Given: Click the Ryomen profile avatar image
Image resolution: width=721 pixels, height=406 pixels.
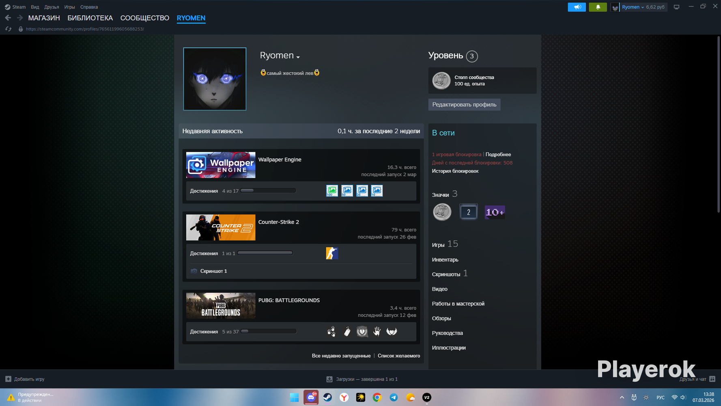Looking at the screenshot, I should (215, 79).
